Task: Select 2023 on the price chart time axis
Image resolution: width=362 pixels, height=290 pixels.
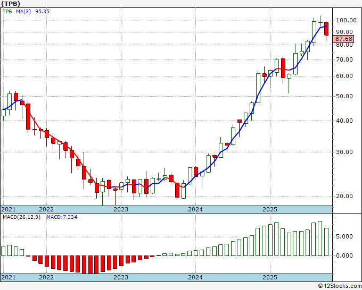Action: (x=121, y=209)
